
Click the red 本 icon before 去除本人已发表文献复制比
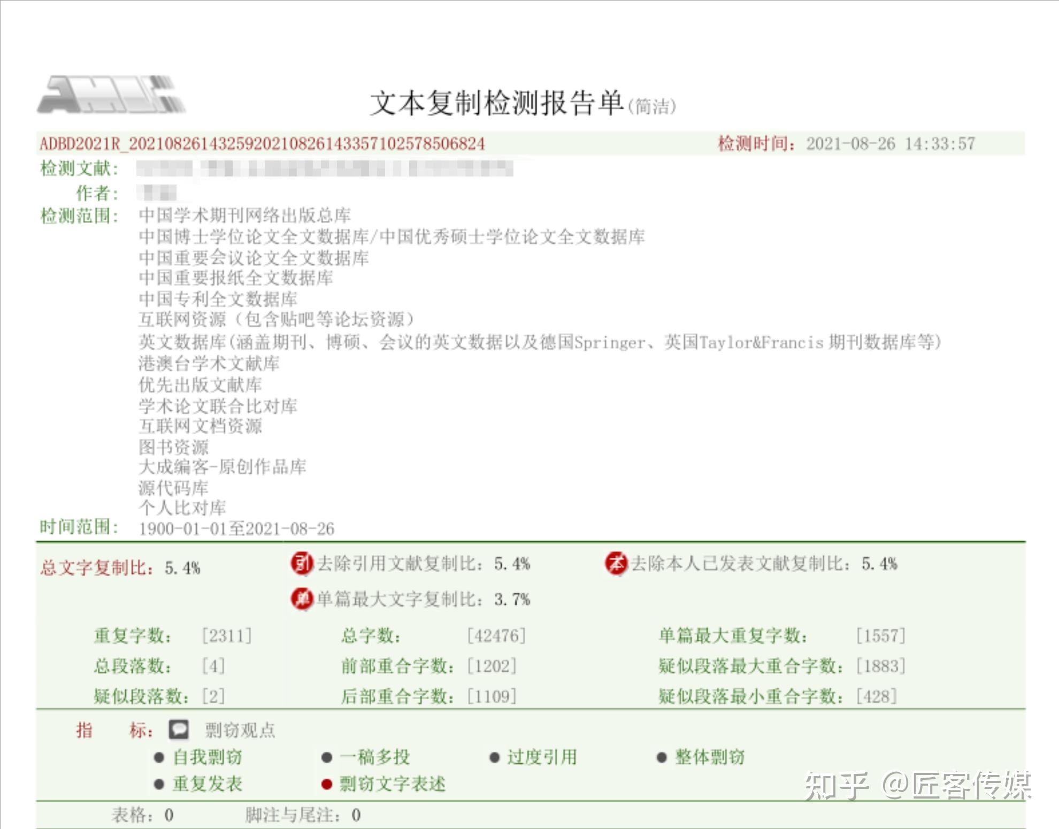click(x=616, y=563)
